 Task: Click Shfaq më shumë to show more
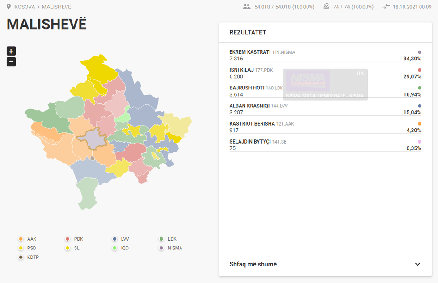pos(253,264)
